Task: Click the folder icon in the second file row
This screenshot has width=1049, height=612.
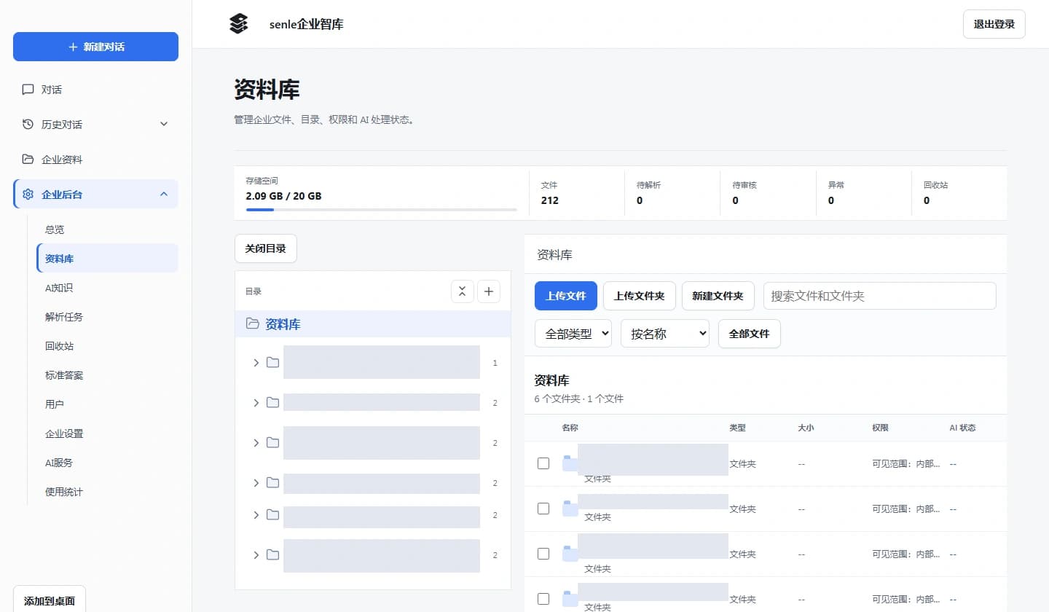Action: pos(570,509)
